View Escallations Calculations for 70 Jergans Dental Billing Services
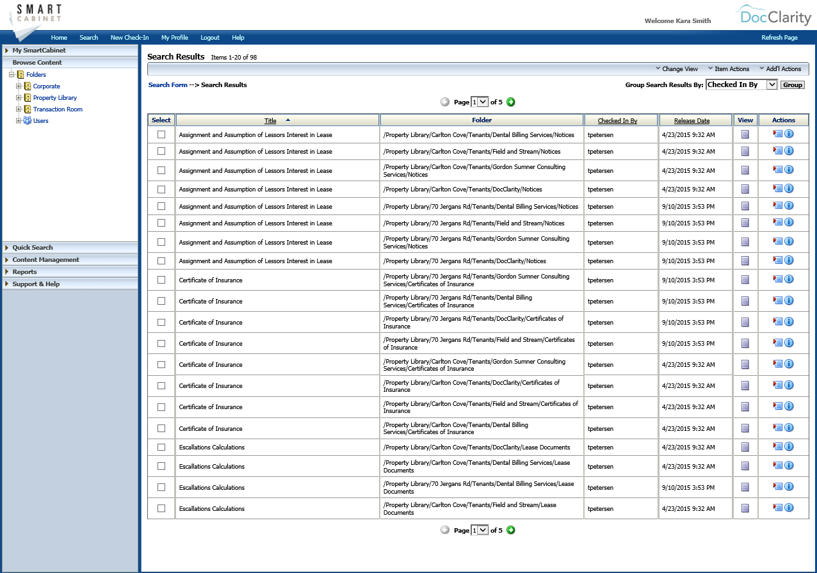Image resolution: width=817 pixels, height=573 pixels. click(x=745, y=487)
